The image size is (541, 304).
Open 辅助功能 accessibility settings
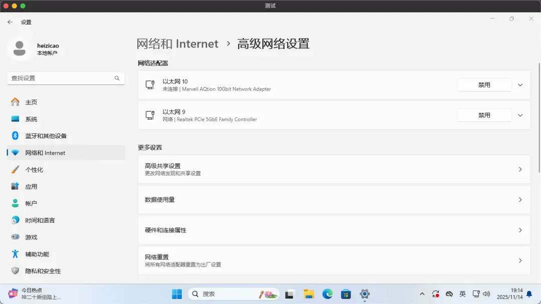[x=37, y=254]
